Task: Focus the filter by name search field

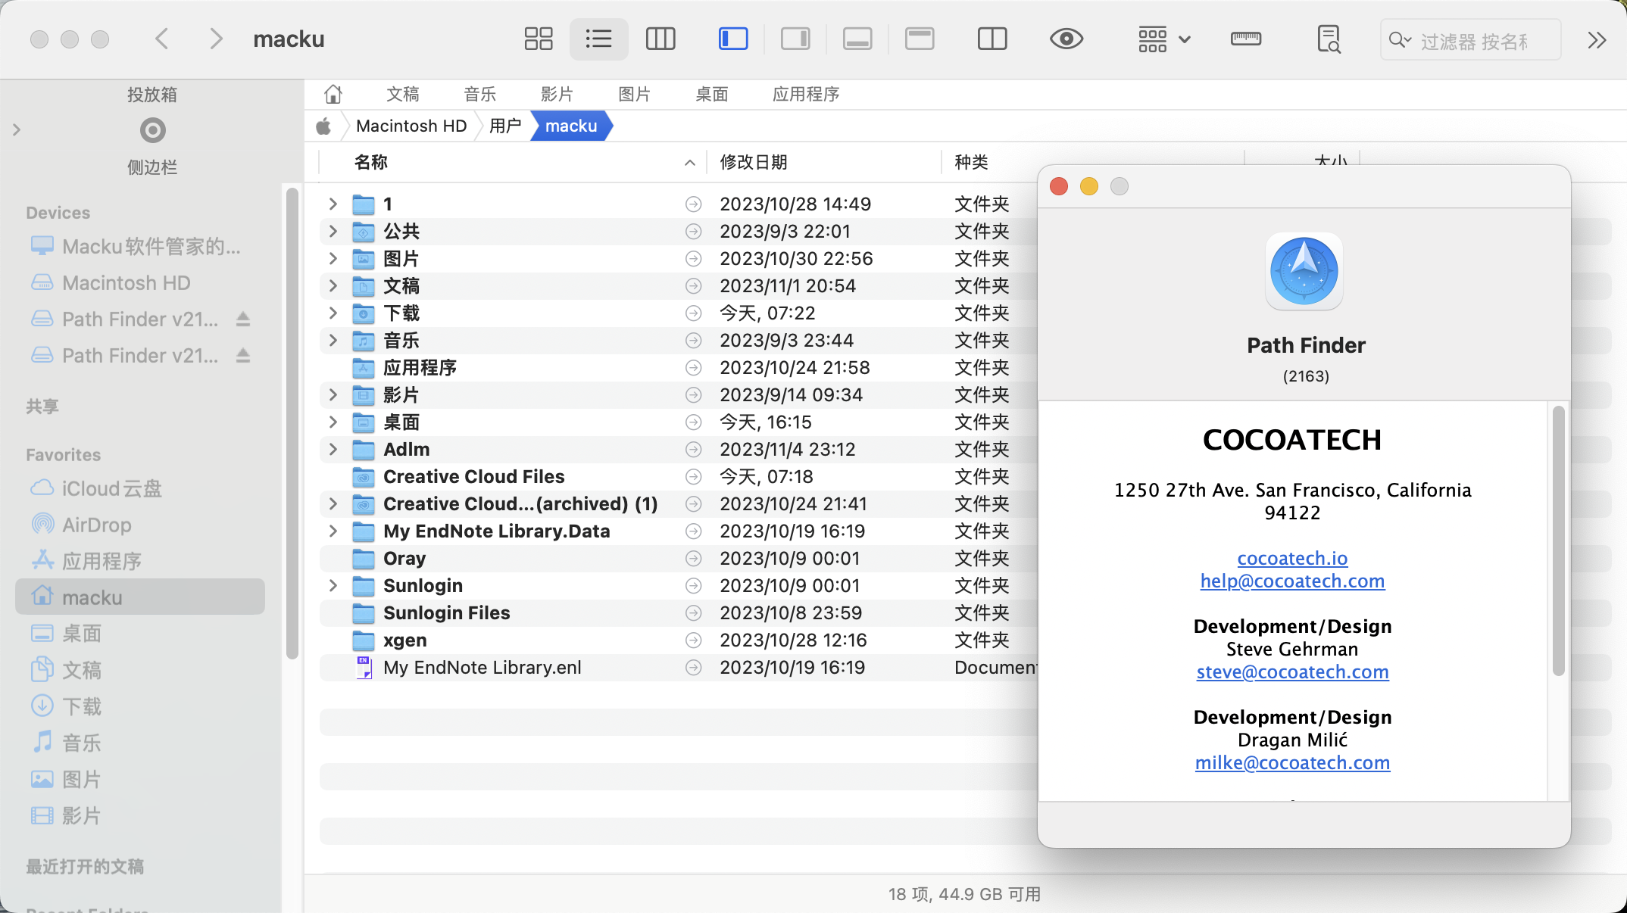Action: click(x=1471, y=40)
